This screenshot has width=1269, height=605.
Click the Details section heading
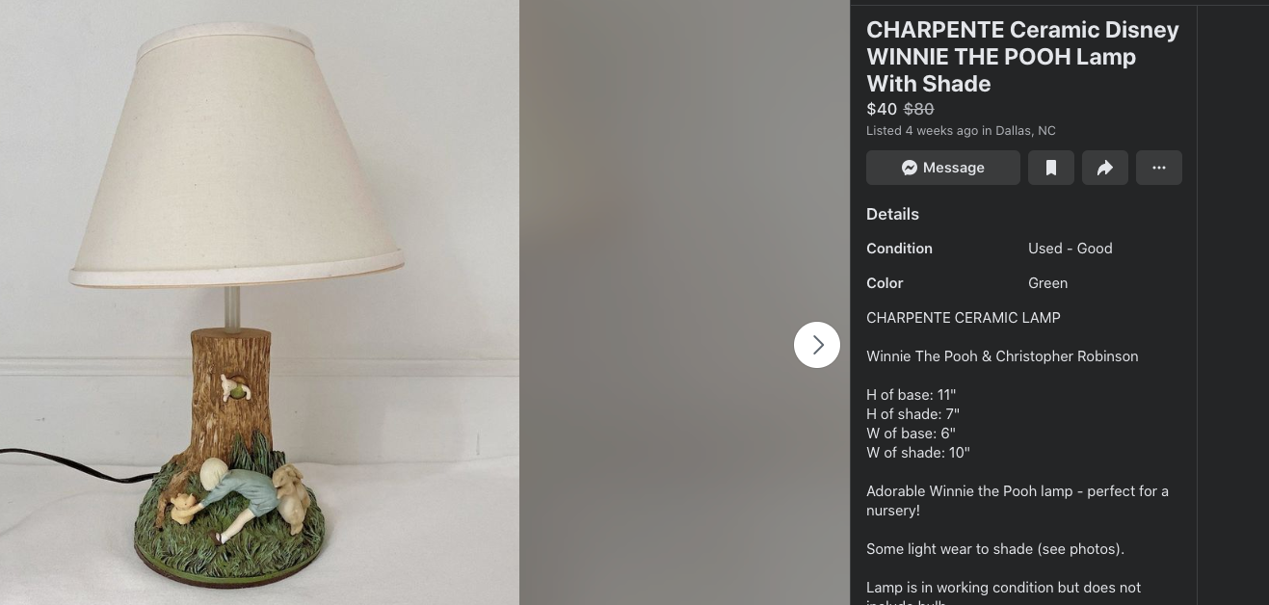892,214
